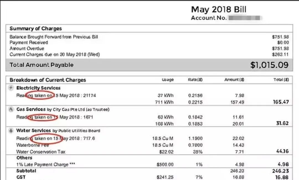Select the May 2018 Bill title
The image size is (299, 180).
point(218,9)
